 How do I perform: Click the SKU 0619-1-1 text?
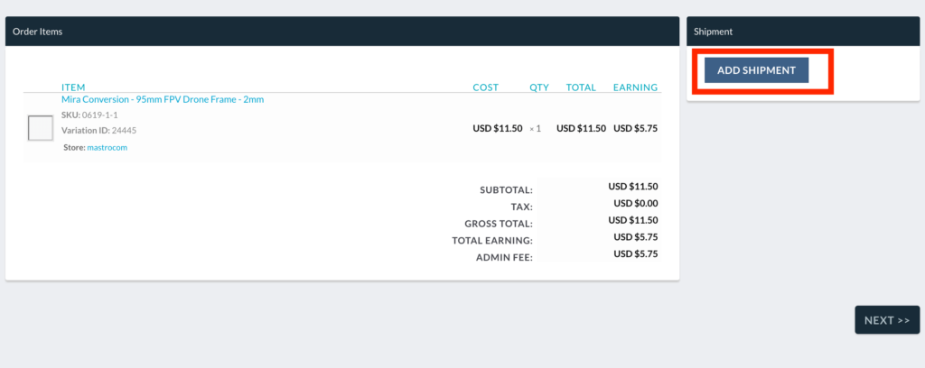(89, 115)
